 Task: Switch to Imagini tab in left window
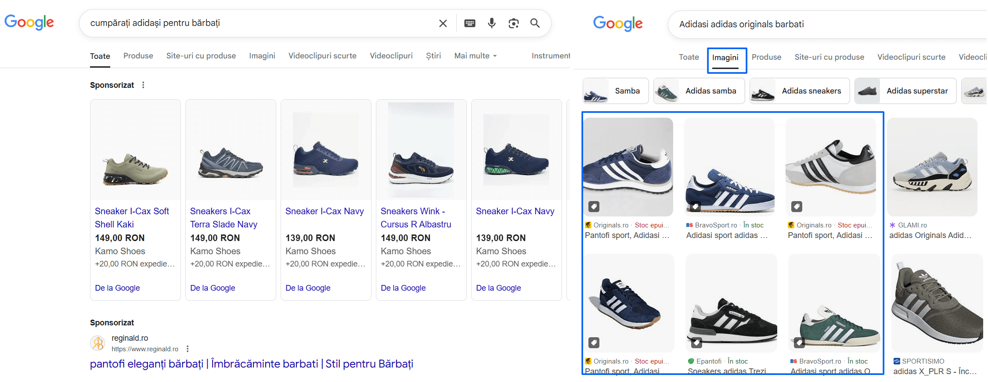click(x=262, y=56)
